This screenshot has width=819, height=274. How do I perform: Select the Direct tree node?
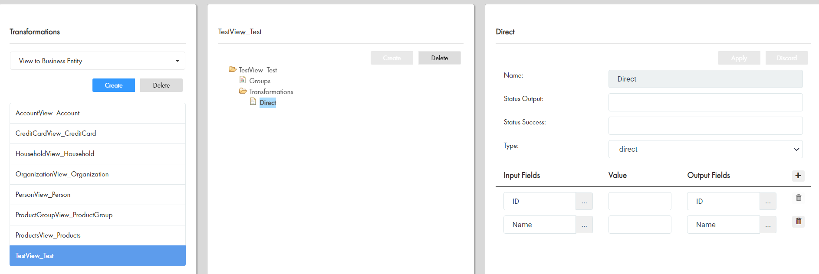point(268,103)
